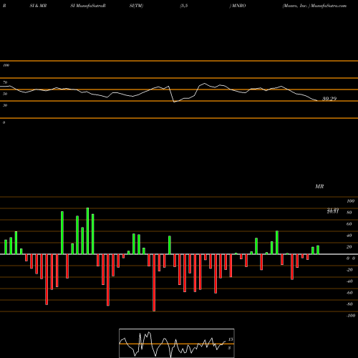
Task: Click the 50 level label on RSI axis
Action: 5,94
